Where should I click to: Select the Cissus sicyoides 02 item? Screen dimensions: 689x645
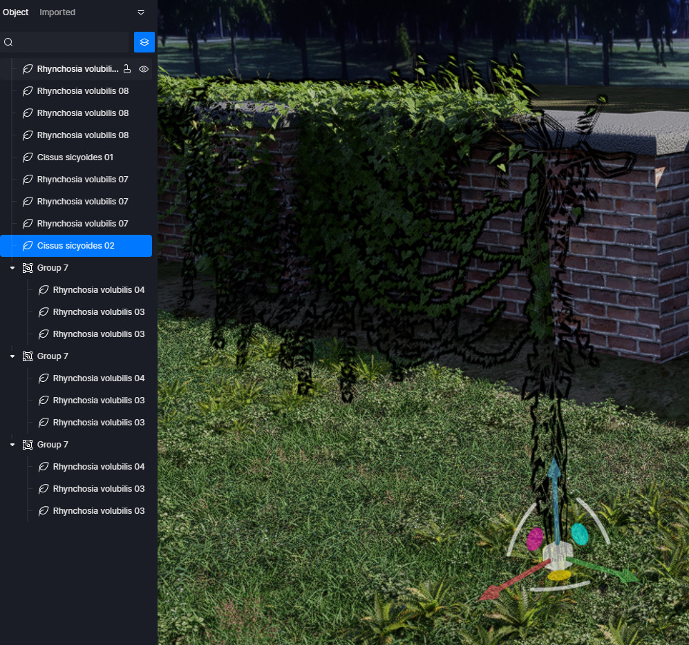point(76,246)
